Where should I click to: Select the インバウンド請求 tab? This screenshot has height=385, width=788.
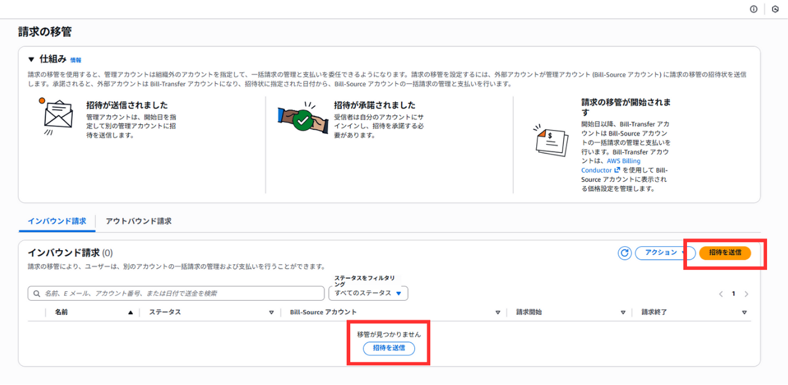[x=57, y=221]
